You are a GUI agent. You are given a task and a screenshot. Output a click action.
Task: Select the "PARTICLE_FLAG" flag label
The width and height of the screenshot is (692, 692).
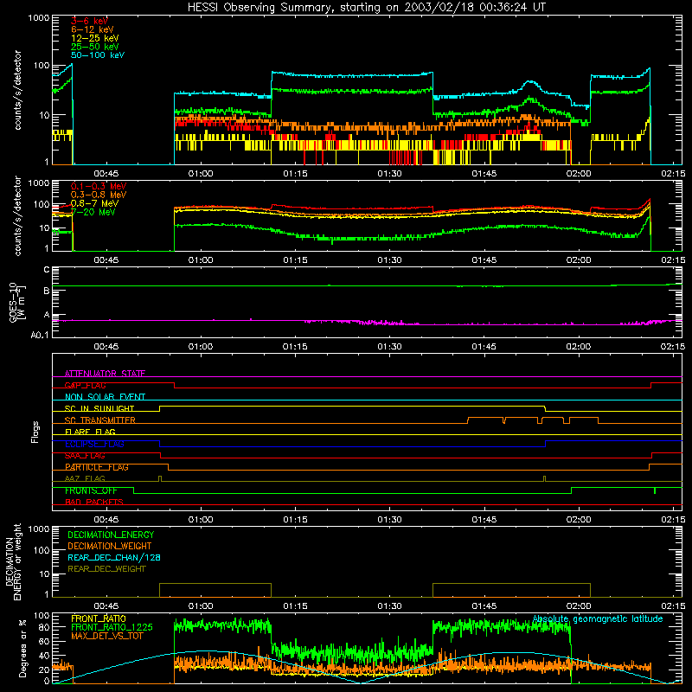click(x=97, y=467)
